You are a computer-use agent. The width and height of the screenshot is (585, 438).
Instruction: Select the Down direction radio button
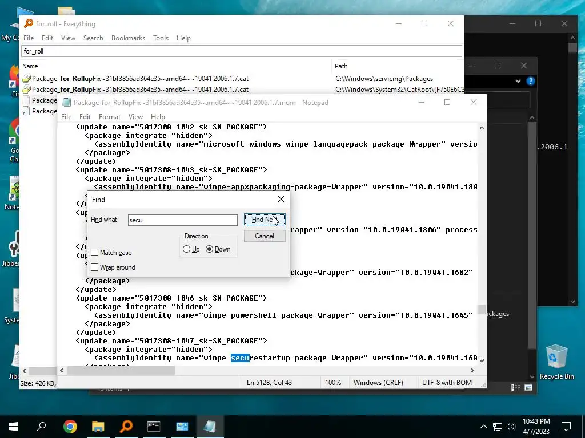[209, 249]
